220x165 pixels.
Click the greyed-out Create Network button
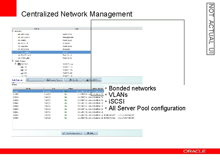pyautogui.click(x=35, y=80)
